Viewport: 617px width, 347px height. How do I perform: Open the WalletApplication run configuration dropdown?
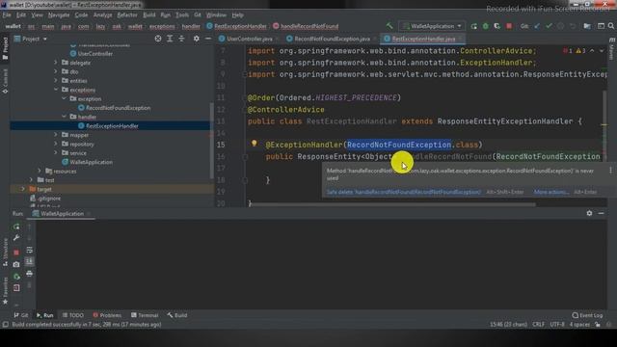[x=432, y=26]
